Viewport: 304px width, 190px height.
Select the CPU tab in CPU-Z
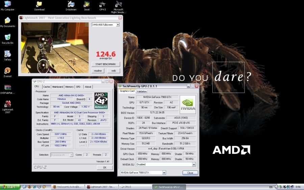click(37, 86)
